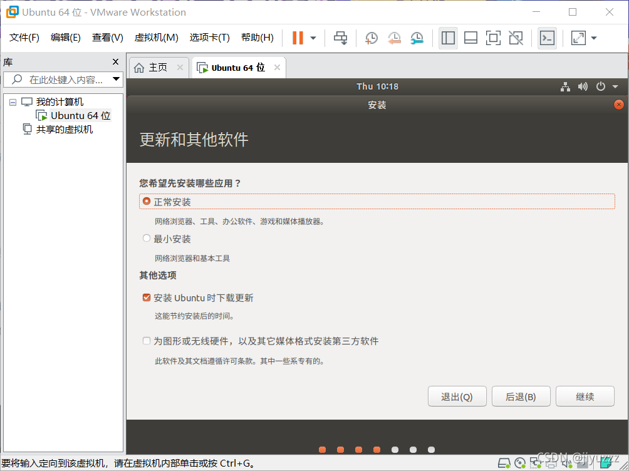Enable third-party software installation checkbox

click(x=146, y=341)
